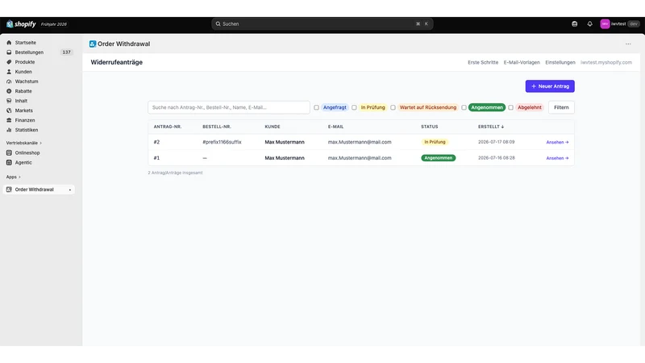Open Onlineshop icon in sidebar
Viewport: 645px width, 363px height.
(9, 152)
